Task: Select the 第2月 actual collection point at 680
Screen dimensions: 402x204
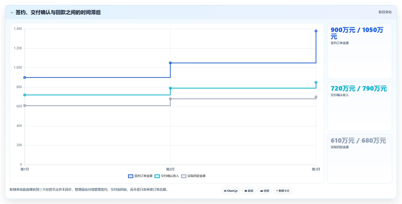Action: (x=170, y=99)
